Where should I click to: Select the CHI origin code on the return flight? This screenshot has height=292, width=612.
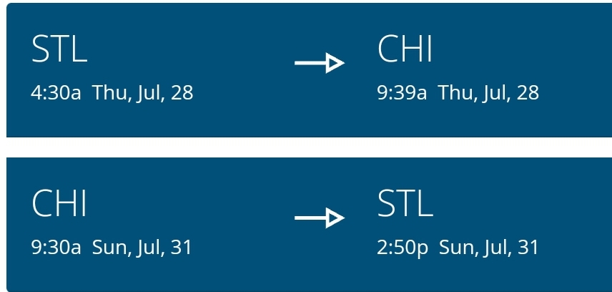(59, 203)
